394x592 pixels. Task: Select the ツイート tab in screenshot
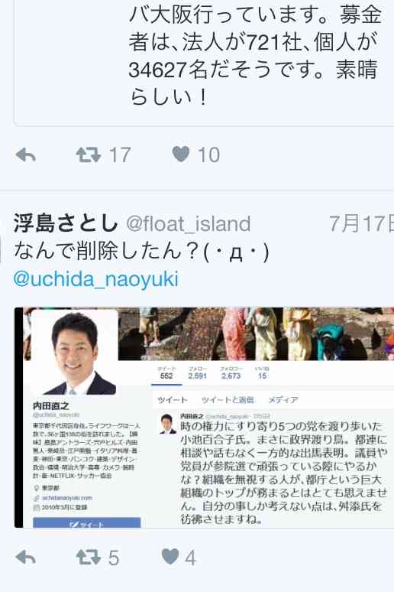click(x=173, y=400)
